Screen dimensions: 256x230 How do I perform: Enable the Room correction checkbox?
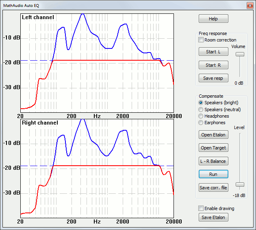(201, 40)
